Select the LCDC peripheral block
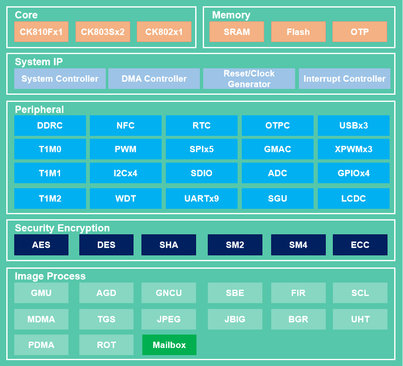403x366 pixels. pyautogui.click(x=353, y=198)
